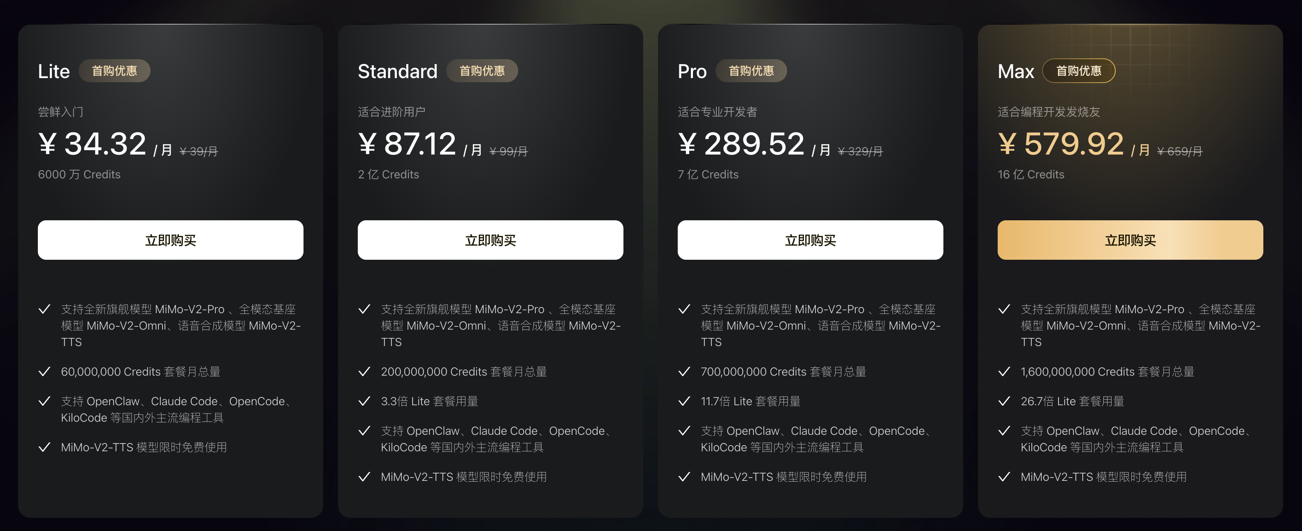Click the gold Max plan 立即购买 button
Screen dimensions: 1302x531
(x=1130, y=240)
